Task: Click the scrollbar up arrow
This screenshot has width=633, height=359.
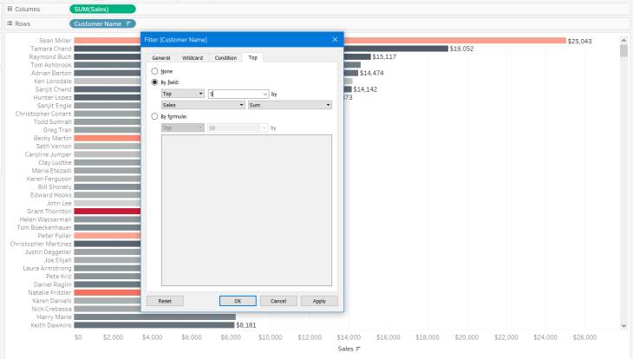Action: [x=623, y=39]
